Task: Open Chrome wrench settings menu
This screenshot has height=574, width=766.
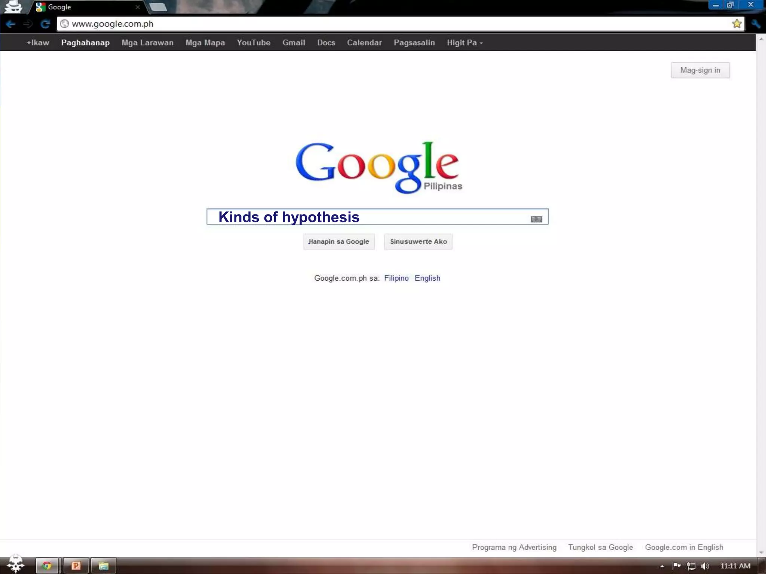Action: click(756, 24)
